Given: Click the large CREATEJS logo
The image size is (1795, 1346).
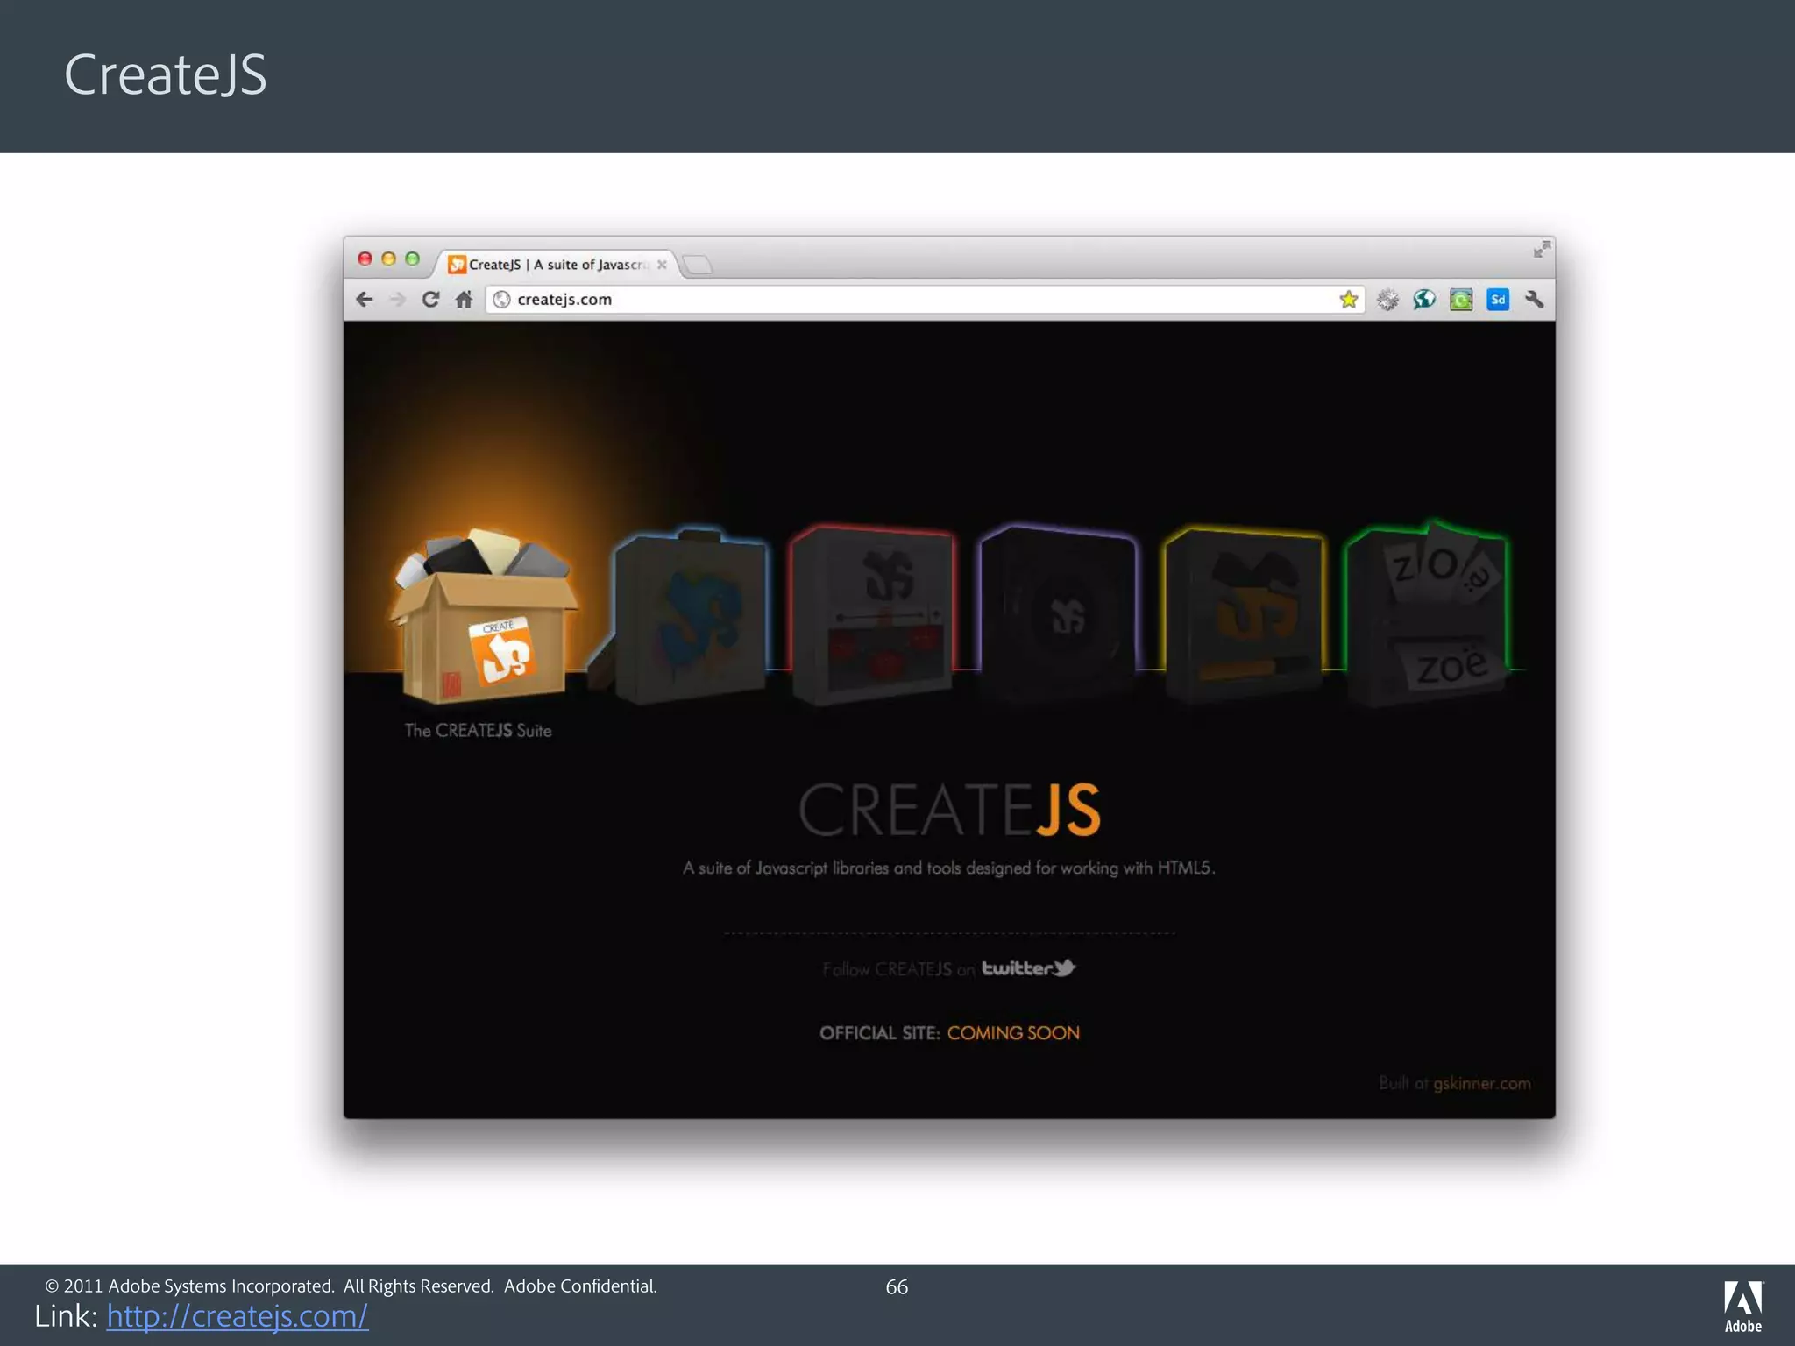Looking at the screenshot, I should [949, 809].
